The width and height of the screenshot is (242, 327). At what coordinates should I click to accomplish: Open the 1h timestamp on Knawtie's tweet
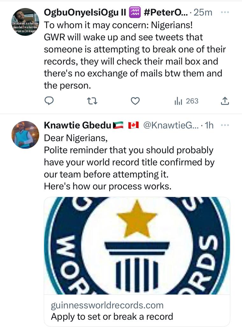pos(209,125)
